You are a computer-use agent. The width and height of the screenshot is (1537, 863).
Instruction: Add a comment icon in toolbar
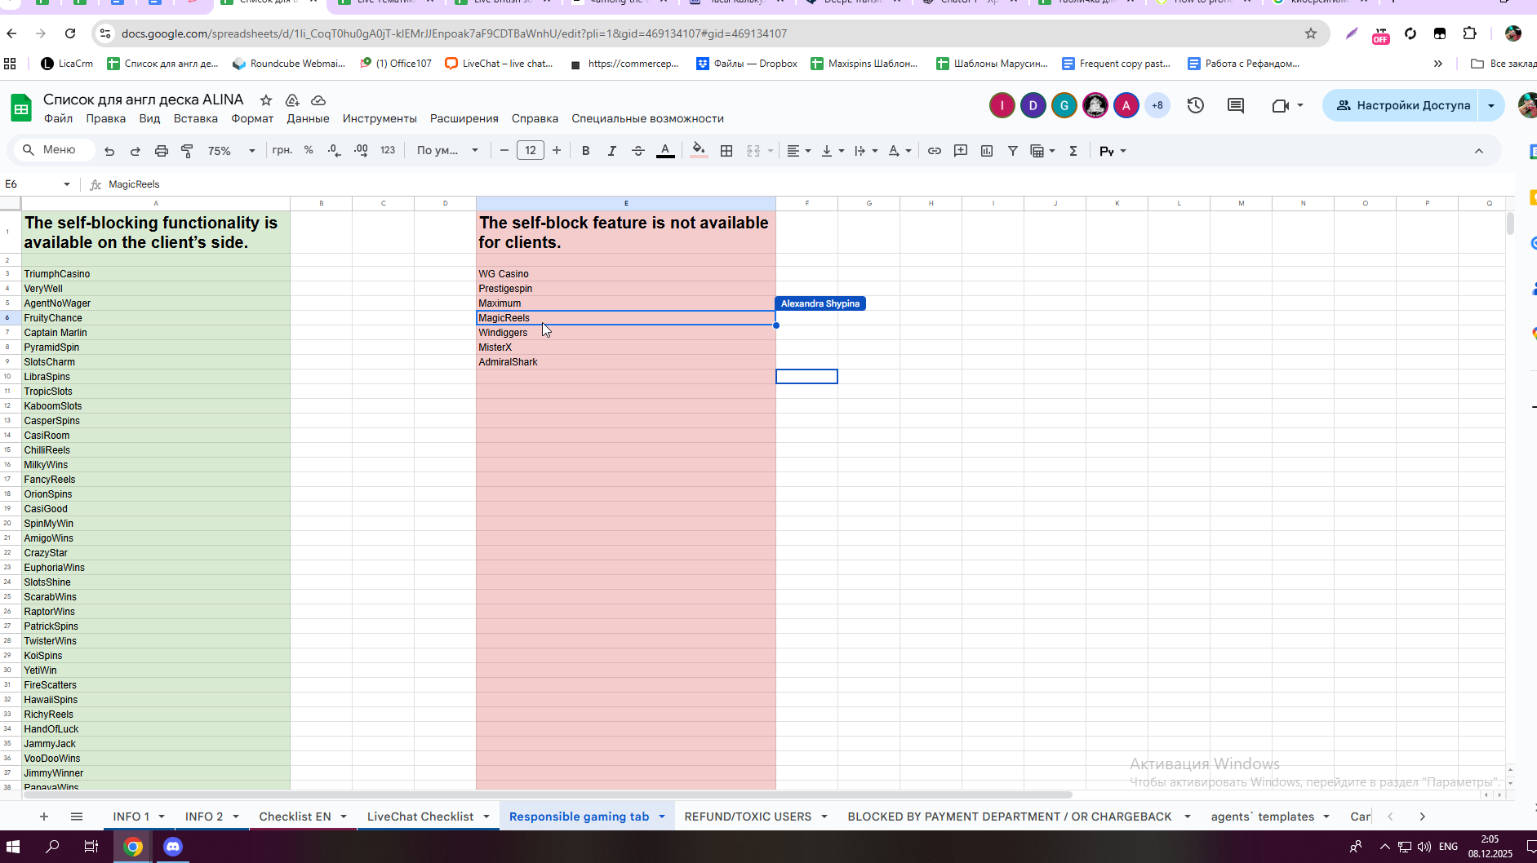[x=961, y=151]
